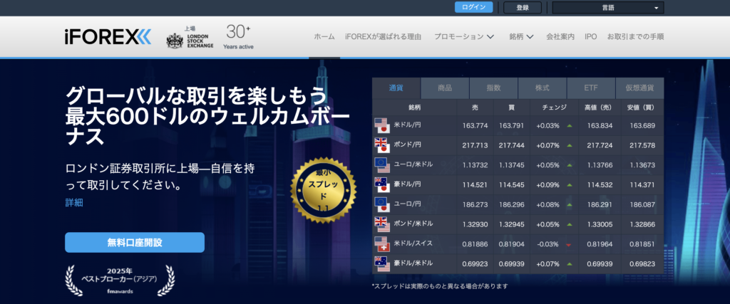Click the 無料口座開設 button

pos(135,242)
